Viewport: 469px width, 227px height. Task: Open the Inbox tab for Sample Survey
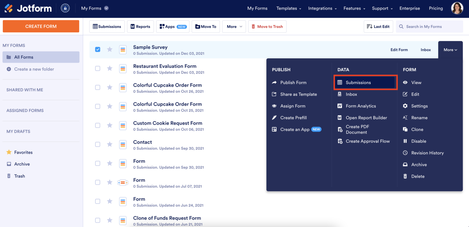click(x=425, y=49)
